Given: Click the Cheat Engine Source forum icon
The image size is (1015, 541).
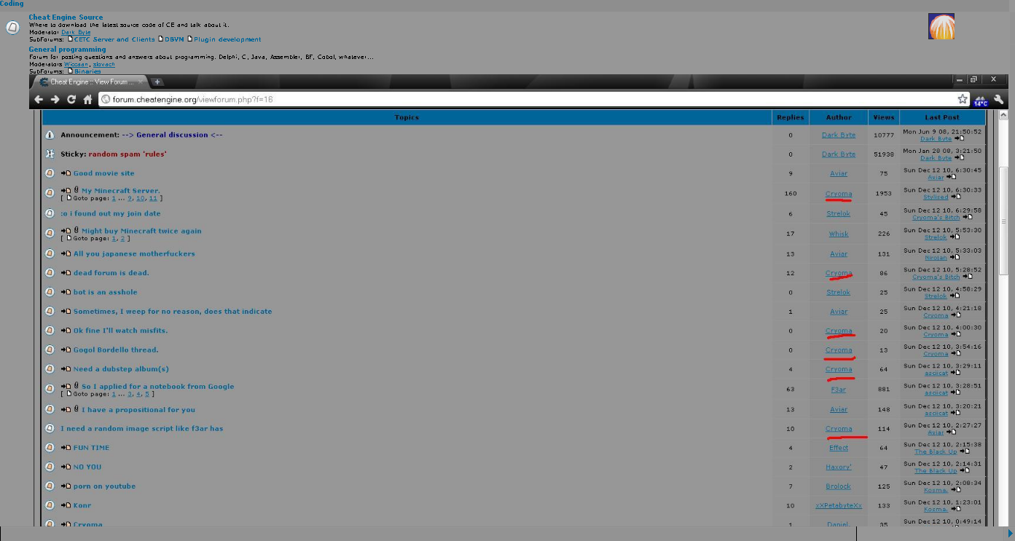Looking at the screenshot, I should coord(12,28).
